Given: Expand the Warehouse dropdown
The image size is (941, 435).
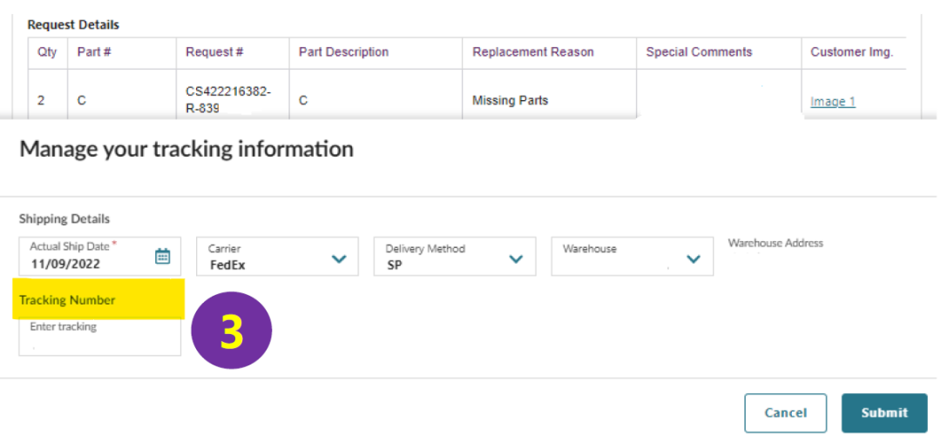Looking at the screenshot, I should point(694,258).
